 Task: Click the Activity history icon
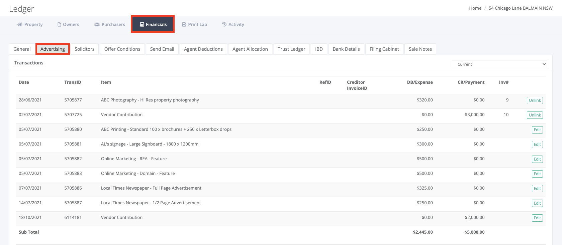[x=224, y=24]
